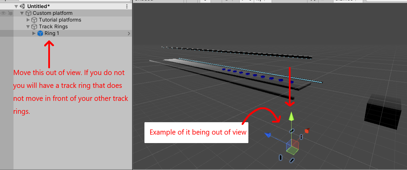Image resolution: width=407 pixels, height=170 pixels.
Task: Click the Unity scene icon beside Untitled*
Action: 23,6
